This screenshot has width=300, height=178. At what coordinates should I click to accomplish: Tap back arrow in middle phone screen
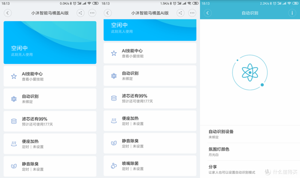108,13
